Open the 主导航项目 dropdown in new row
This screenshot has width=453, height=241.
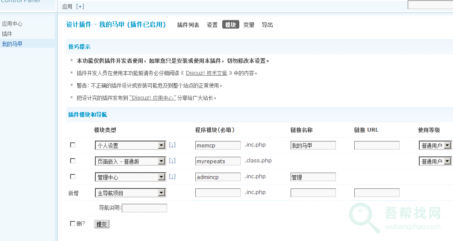point(130,193)
